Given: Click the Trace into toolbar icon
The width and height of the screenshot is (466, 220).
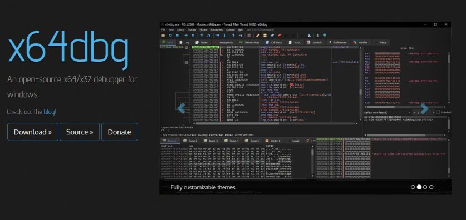Looking at the screenshot, I should (x=218, y=36).
